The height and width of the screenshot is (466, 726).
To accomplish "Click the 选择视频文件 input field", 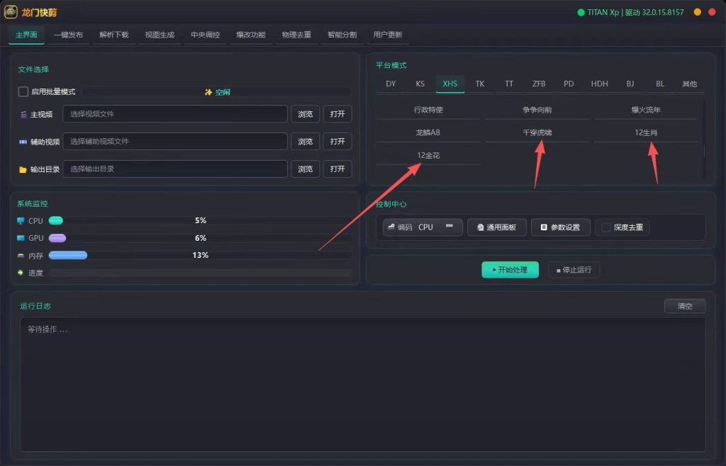I will [x=175, y=114].
